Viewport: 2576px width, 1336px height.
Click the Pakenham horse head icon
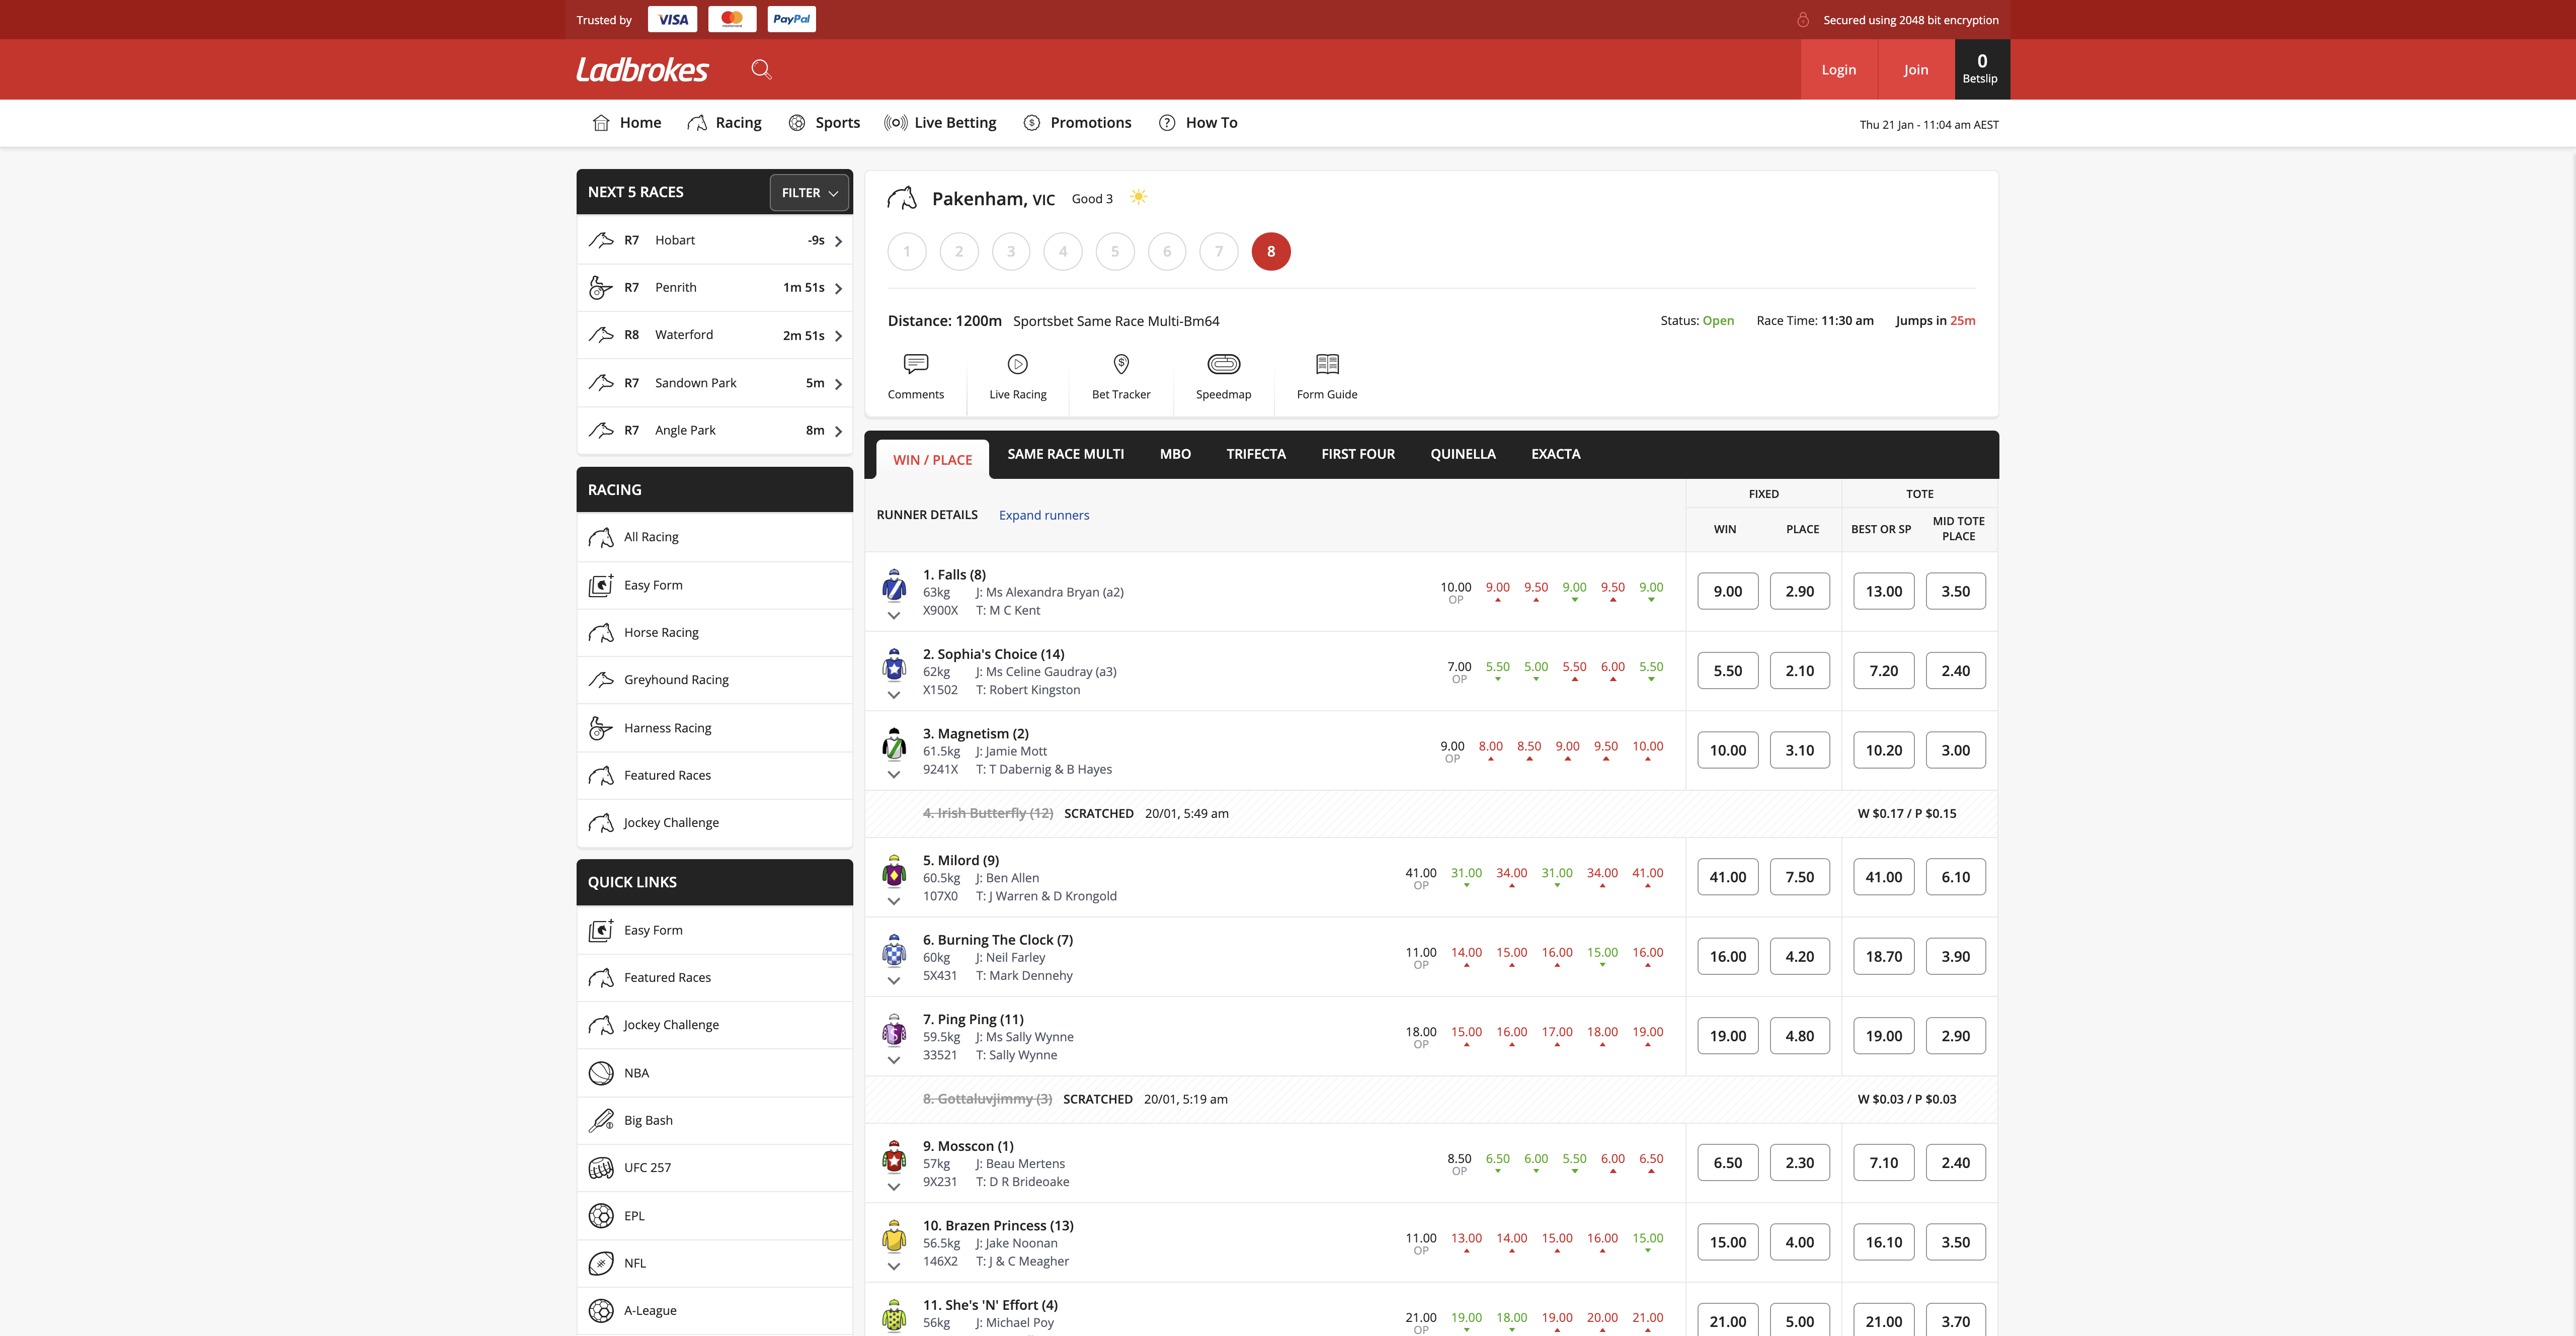(901, 198)
